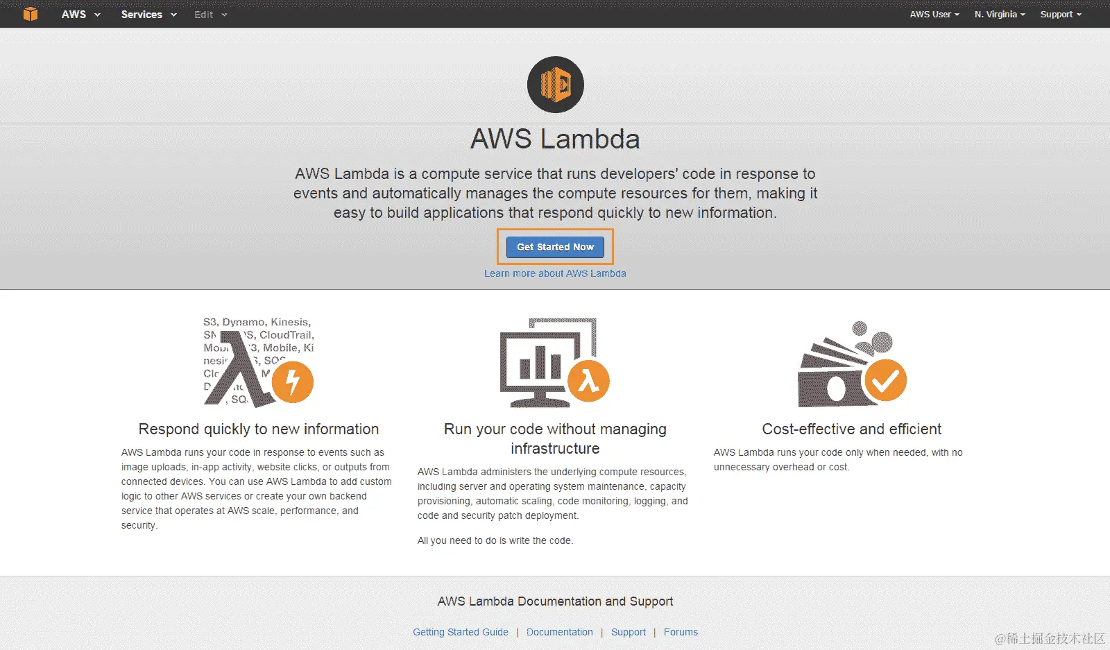Open the Edit dropdown menu

(210, 14)
